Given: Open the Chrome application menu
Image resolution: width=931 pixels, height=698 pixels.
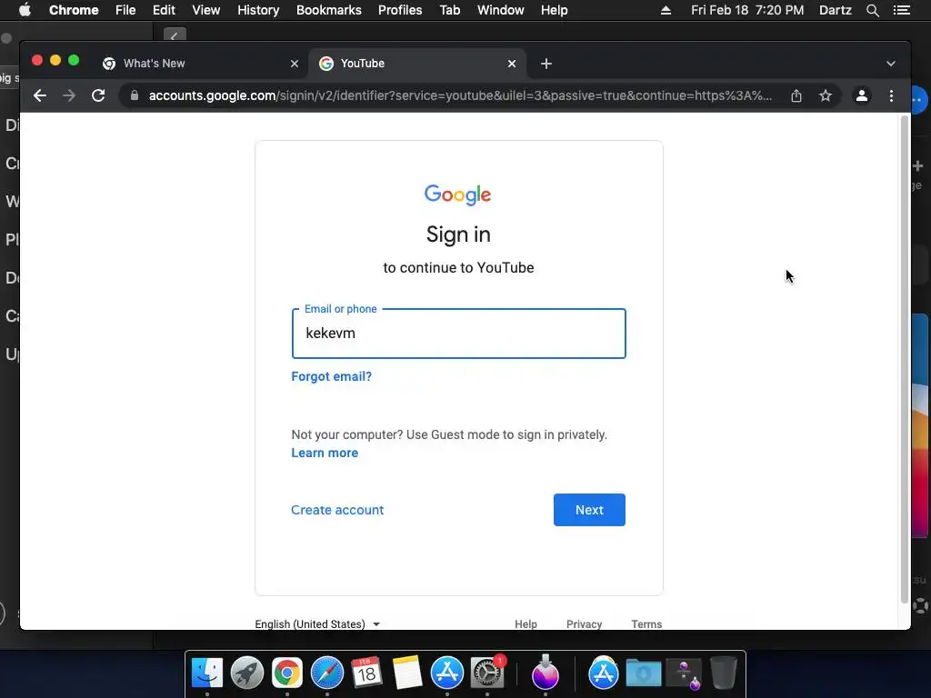Looking at the screenshot, I should (x=74, y=10).
